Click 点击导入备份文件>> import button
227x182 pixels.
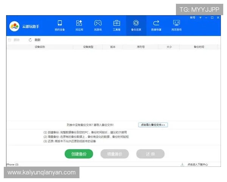(x=153, y=125)
